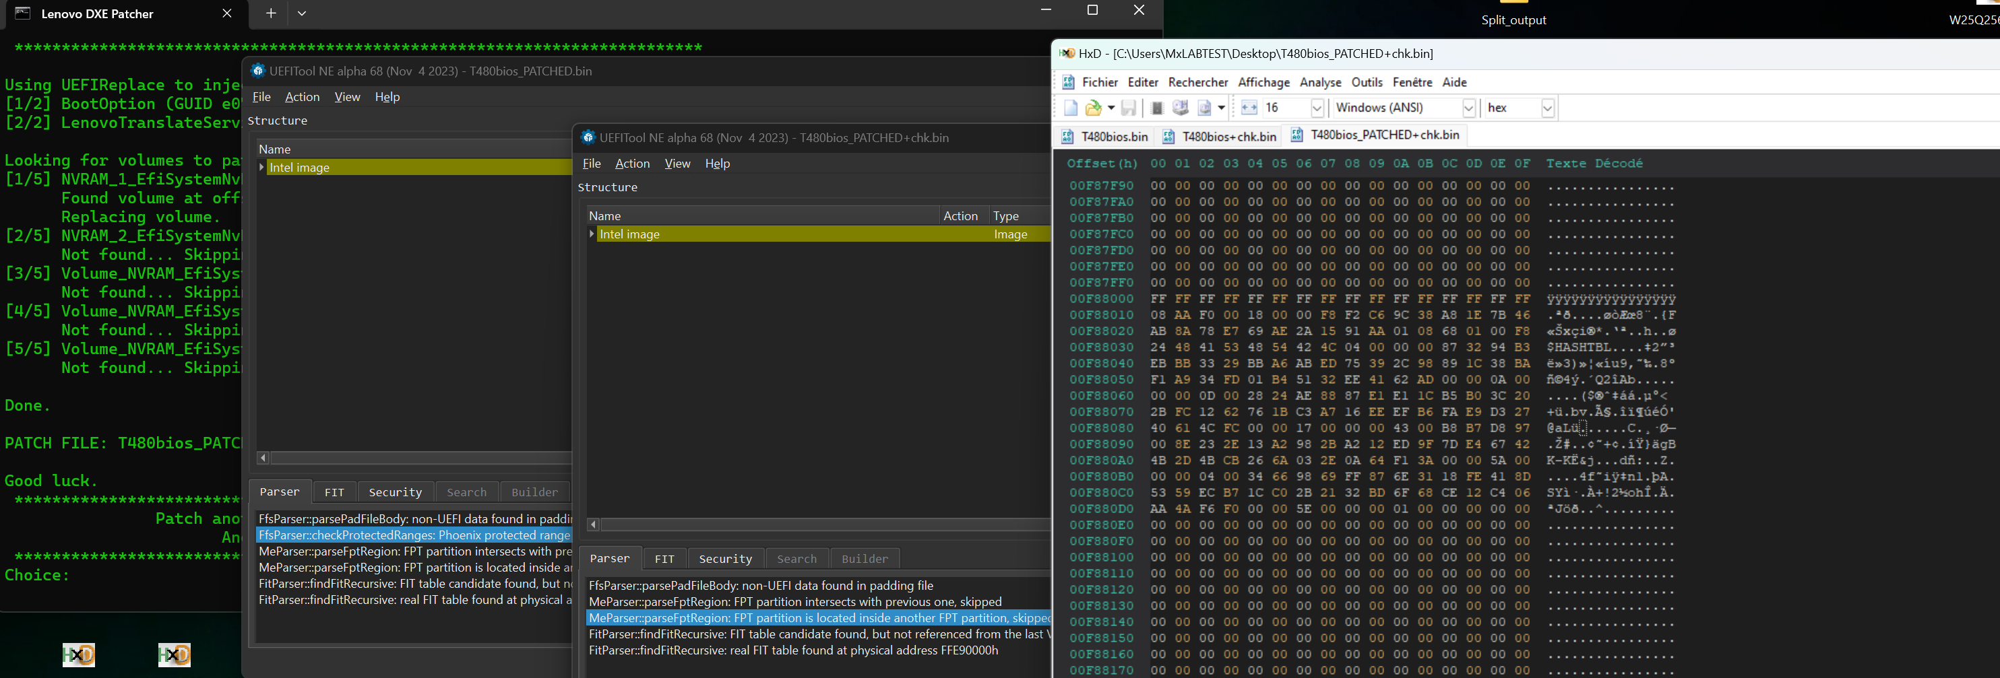Click the bytes-per-row width icon in HxD

pyautogui.click(x=1249, y=108)
